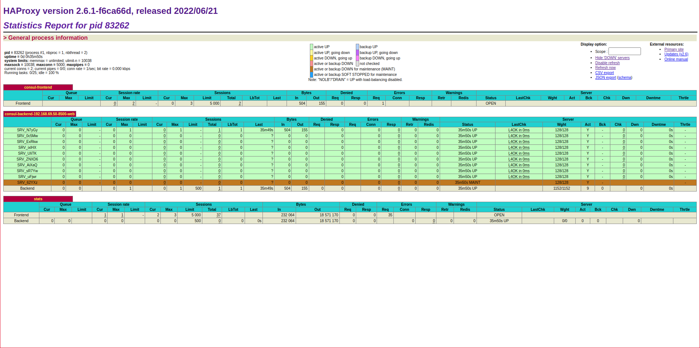Click the 'active UP' legend color swatch
This screenshot has height=348, width=700.
pos(311,47)
